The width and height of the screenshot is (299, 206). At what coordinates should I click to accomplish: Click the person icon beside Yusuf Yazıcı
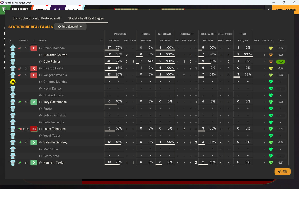click(x=40, y=136)
